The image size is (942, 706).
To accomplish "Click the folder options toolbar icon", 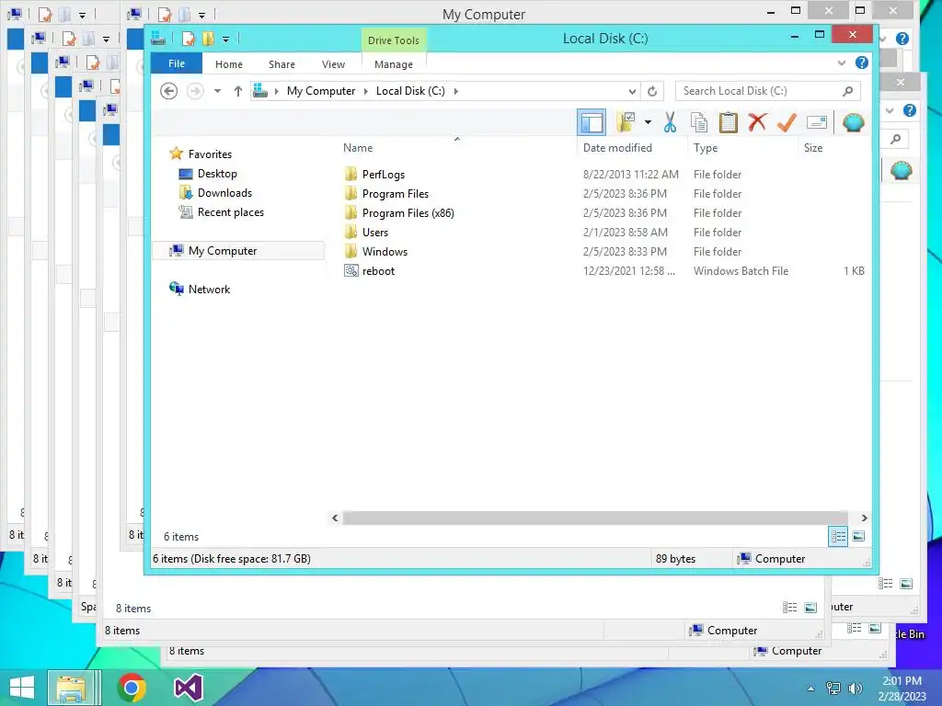I will click(x=626, y=122).
